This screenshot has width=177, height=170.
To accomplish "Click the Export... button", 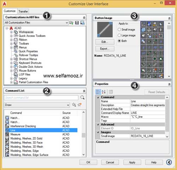I will click(x=105, y=49).
